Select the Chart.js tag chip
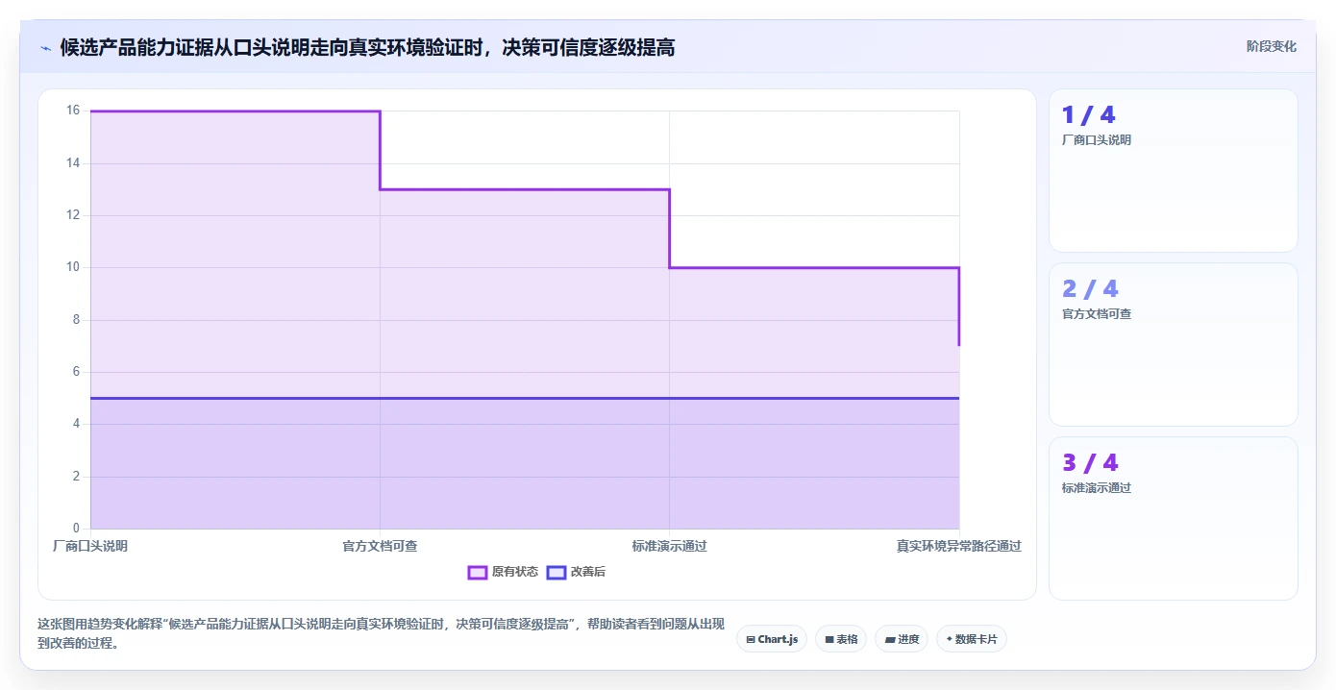Viewport: 1336px width, 690px height. 772,639
